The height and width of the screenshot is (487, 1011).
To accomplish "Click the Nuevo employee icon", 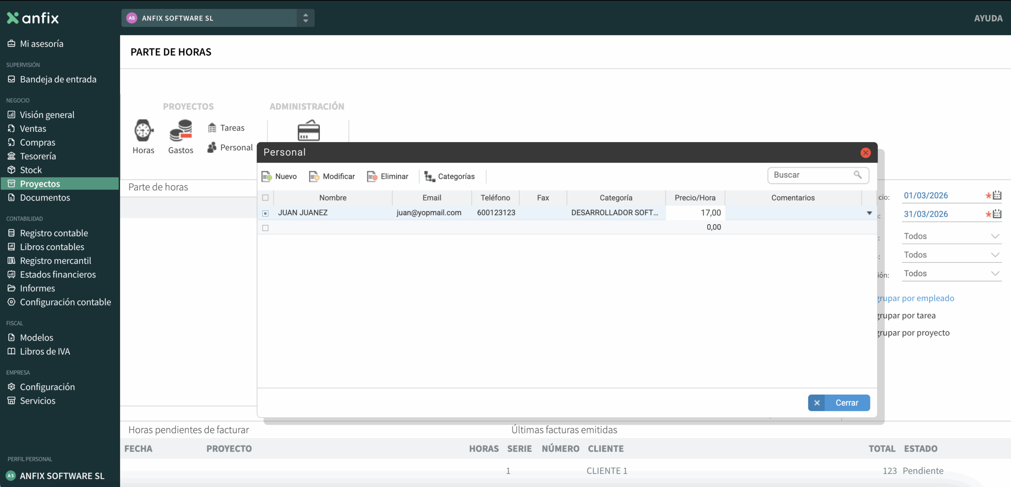I will 267,176.
